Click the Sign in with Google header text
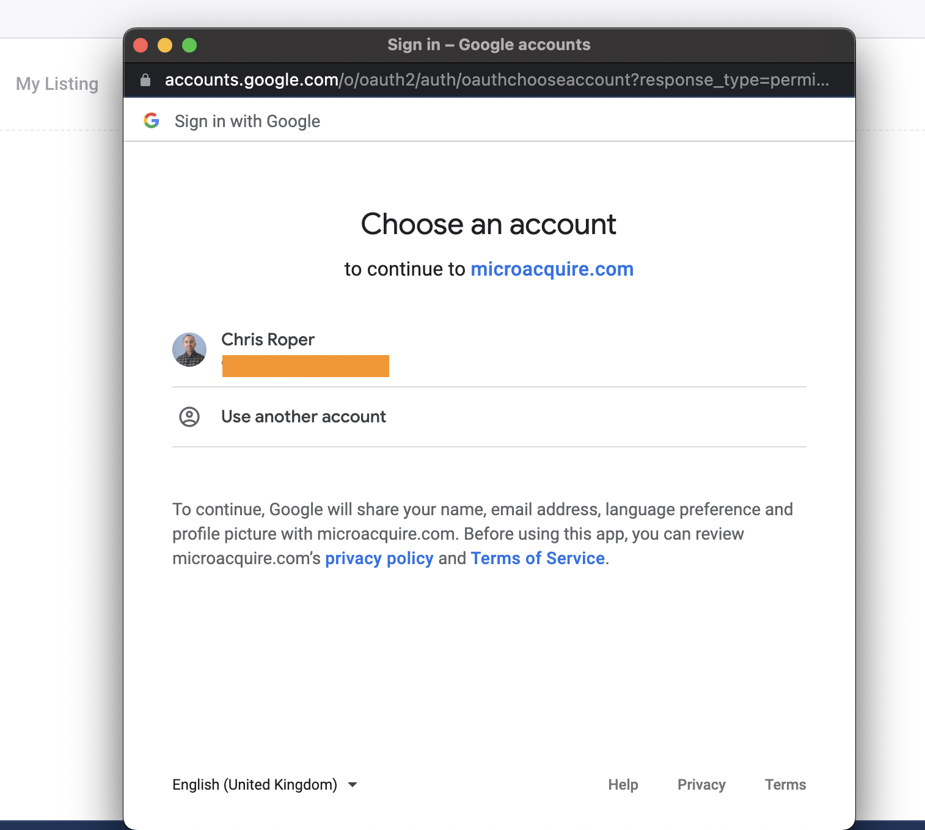 tap(247, 121)
